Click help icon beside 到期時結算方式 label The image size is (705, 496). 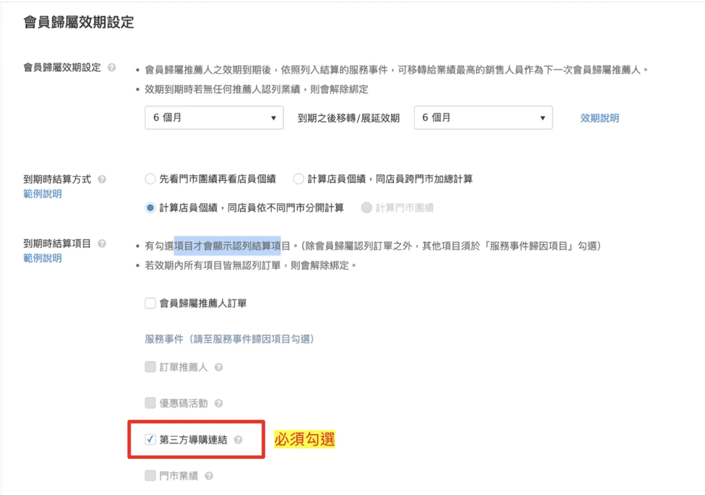(102, 179)
